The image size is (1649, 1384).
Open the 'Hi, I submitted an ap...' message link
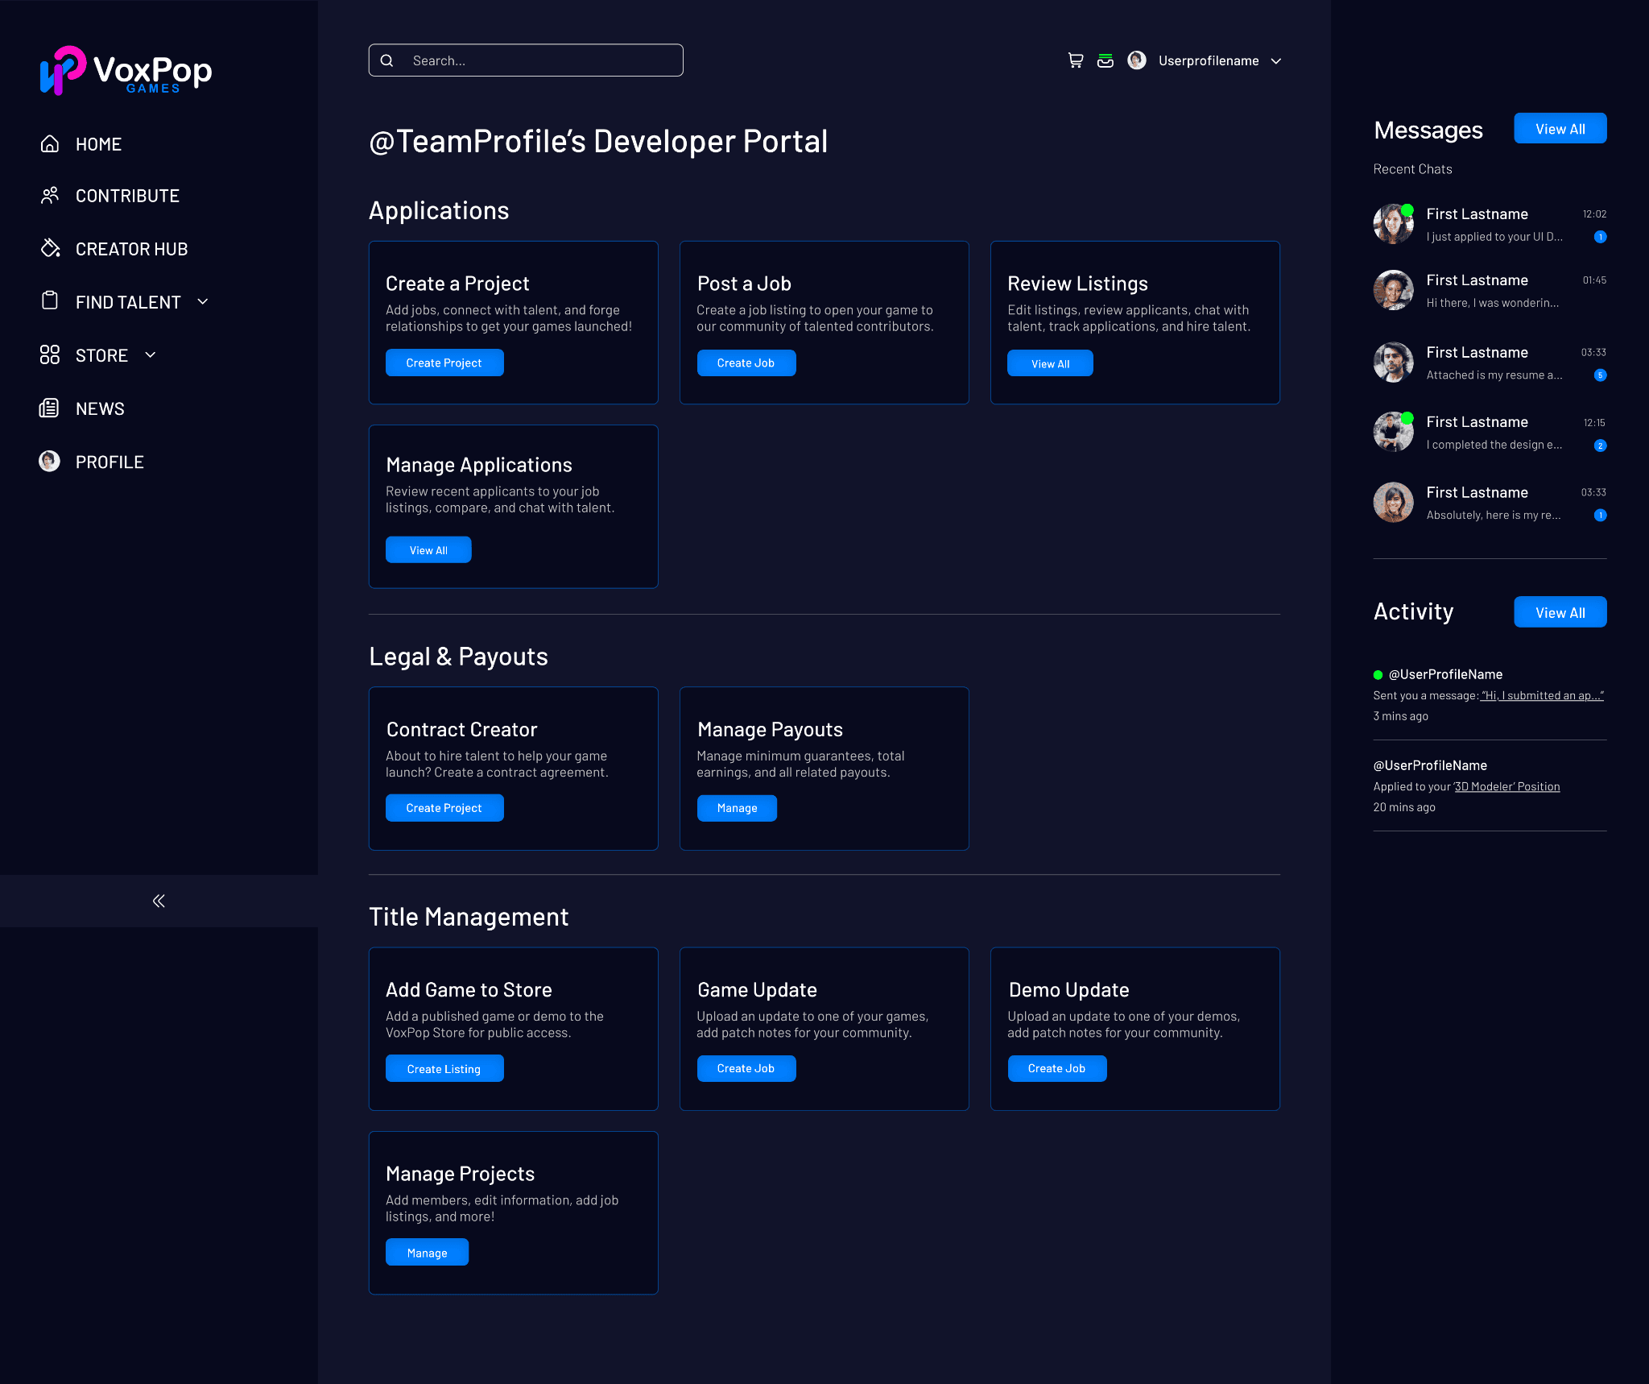point(1542,695)
